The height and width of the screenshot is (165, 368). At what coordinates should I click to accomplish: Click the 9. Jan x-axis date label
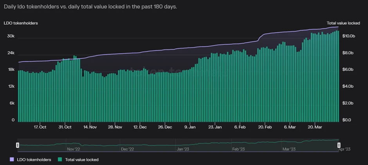click(190, 127)
